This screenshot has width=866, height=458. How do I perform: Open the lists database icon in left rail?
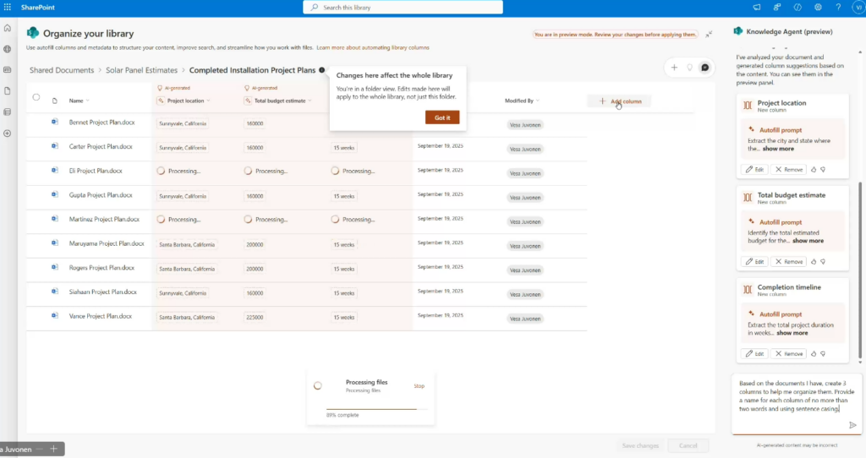tap(7, 112)
